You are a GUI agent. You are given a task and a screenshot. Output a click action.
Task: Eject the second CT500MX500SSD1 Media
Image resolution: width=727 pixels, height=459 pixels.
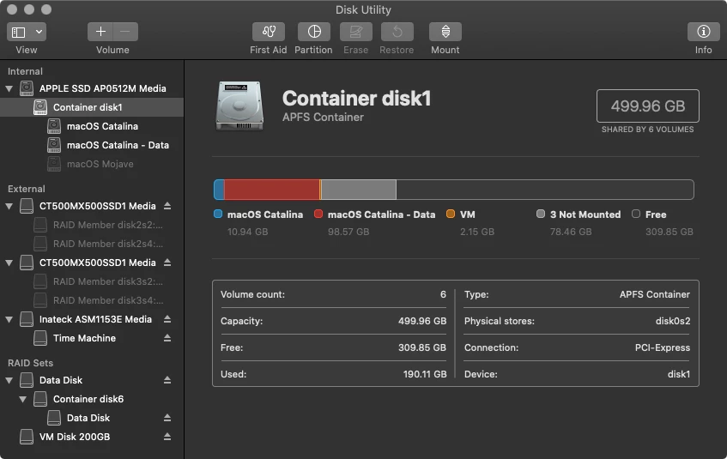[x=167, y=263]
